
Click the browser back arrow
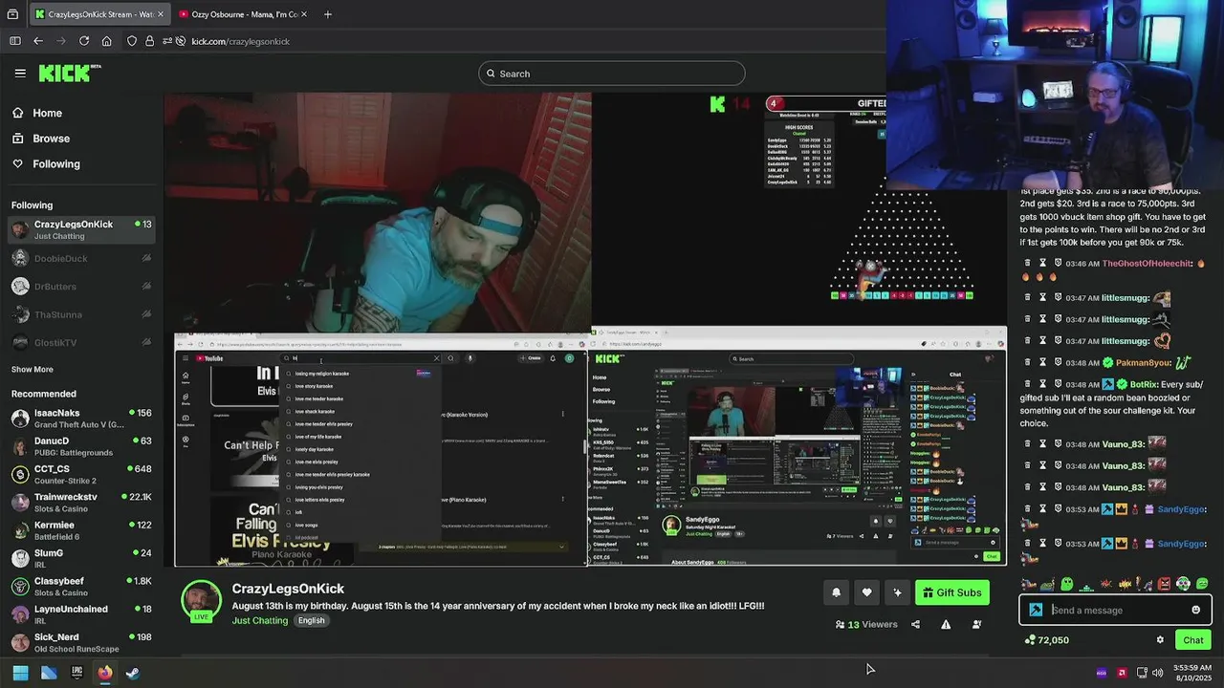coord(37,41)
